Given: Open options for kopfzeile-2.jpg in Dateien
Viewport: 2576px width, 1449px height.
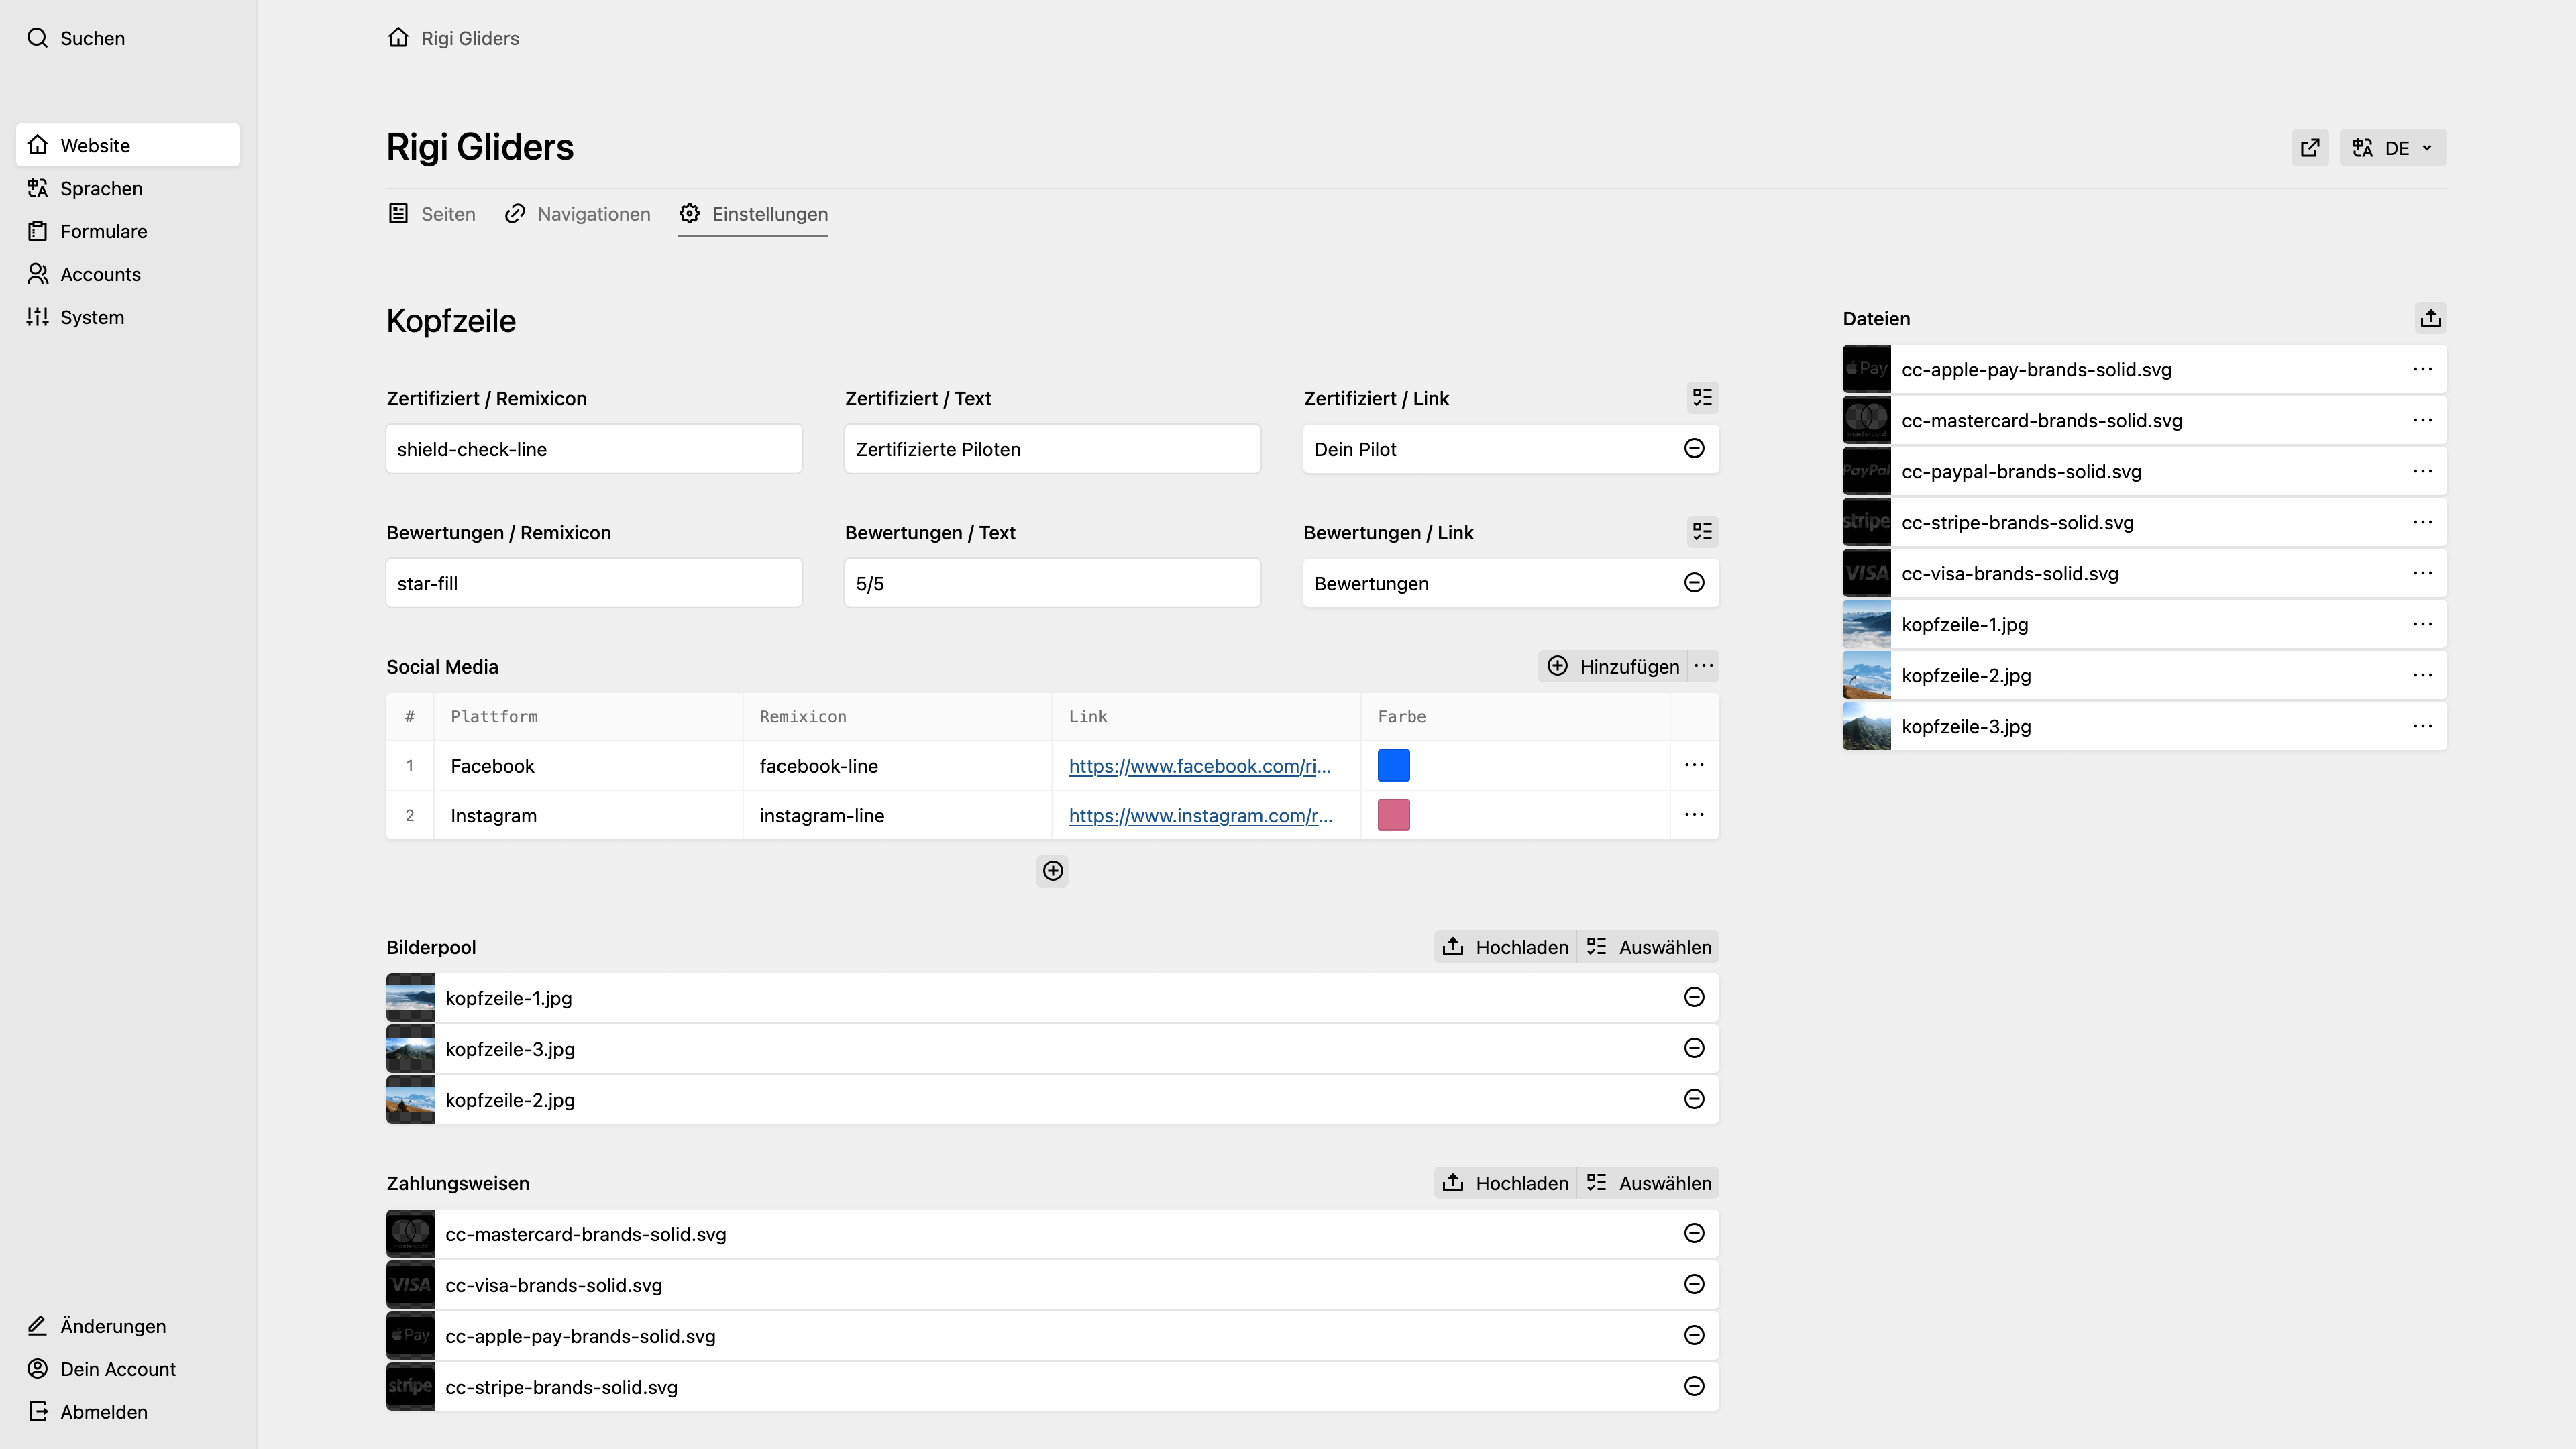Looking at the screenshot, I should click(2422, 675).
